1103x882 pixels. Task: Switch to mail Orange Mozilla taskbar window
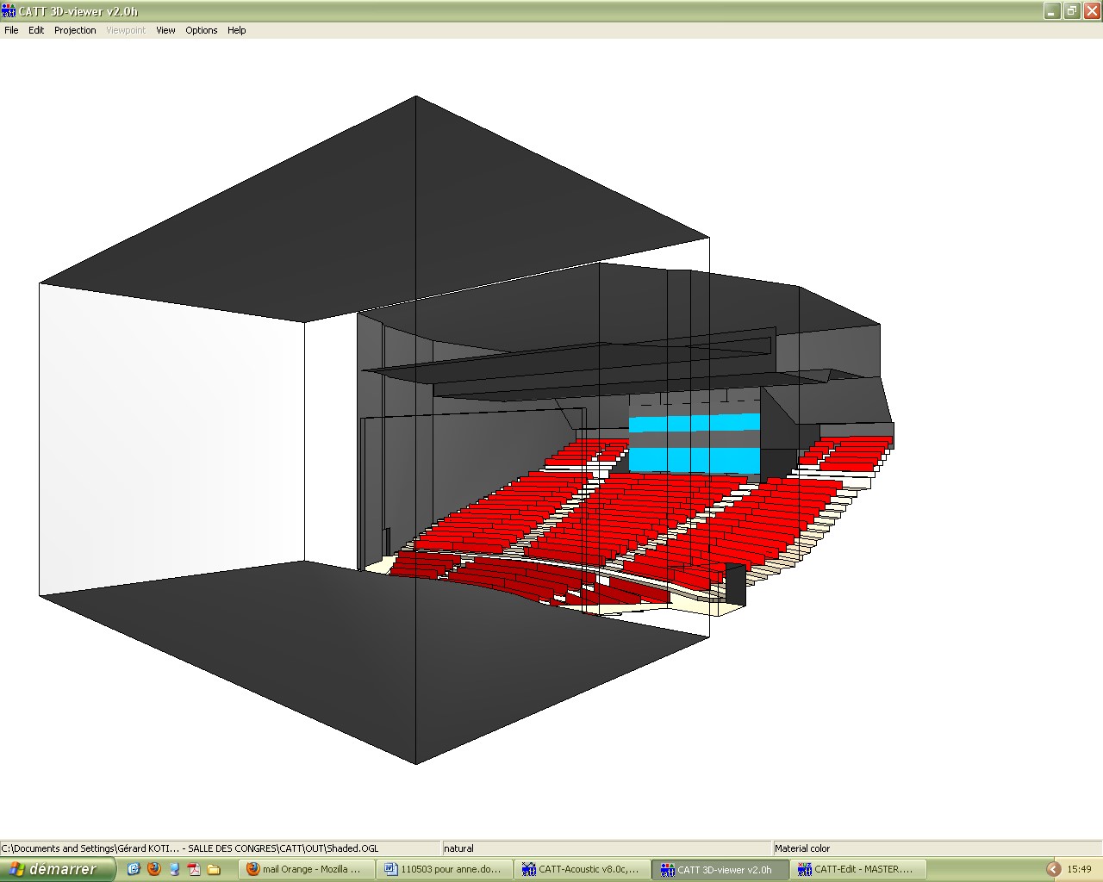(x=306, y=869)
